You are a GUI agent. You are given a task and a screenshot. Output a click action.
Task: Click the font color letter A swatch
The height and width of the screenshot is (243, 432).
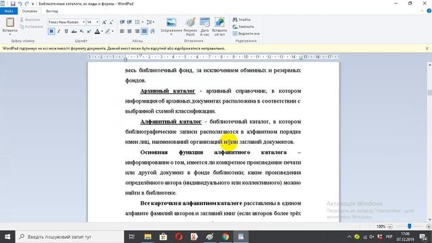tap(97, 31)
